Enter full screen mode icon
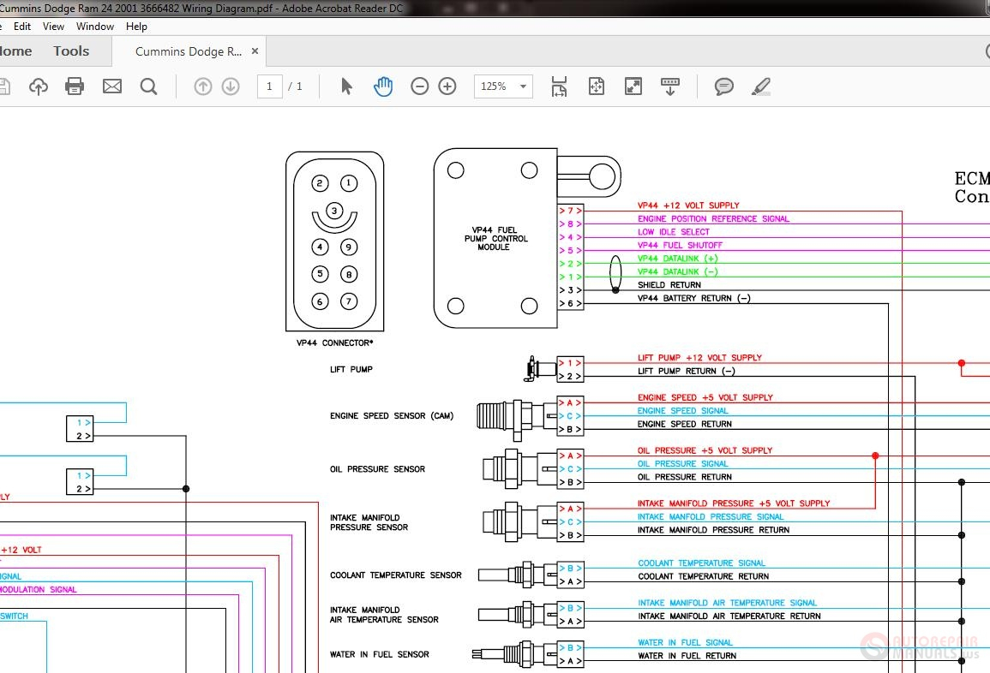990x673 pixels. [633, 86]
